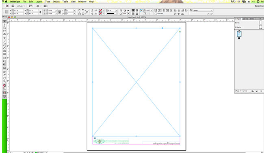The width and height of the screenshot is (264, 153).
Task: Toggle the screen mode button in Tools
Action: coord(4,97)
